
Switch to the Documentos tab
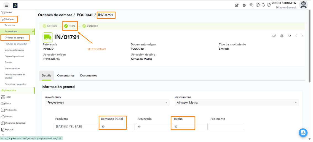[89, 75]
